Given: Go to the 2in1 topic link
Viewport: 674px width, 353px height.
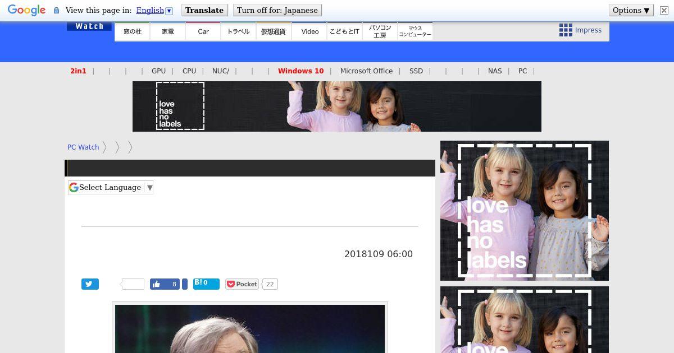Looking at the screenshot, I should tap(78, 71).
